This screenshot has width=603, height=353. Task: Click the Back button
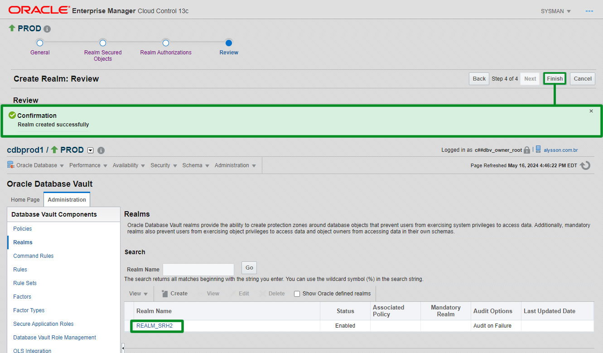click(x=479, y=79)
